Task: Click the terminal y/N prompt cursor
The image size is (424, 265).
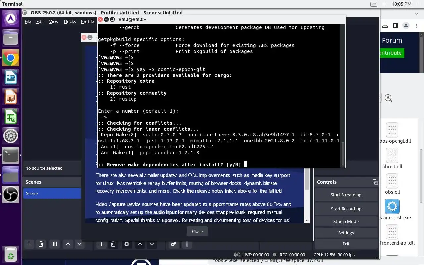Action: (x=245, y=165)
